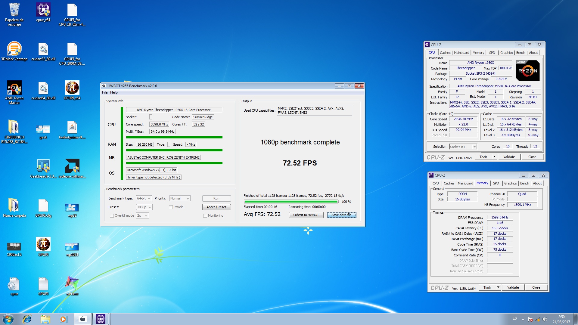Image resolution: width=578 pixels, height=325 pixels.
Task: Select GPUPI_for CPU_1B file icon
Action: coord(72,14)
